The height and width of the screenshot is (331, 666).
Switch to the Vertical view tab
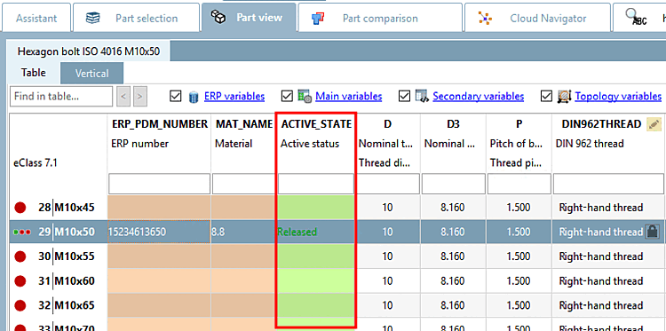point(92,73)
